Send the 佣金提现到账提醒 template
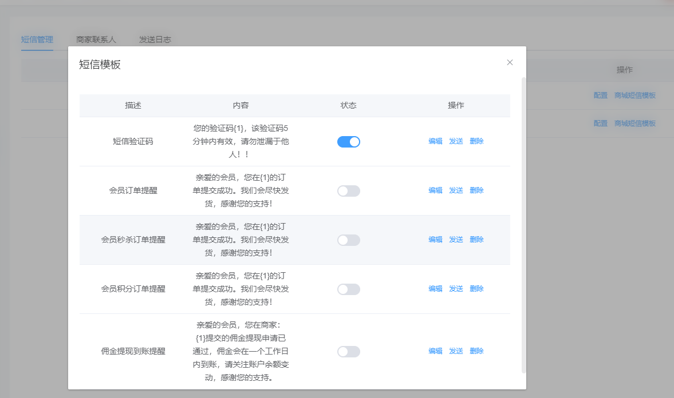The image size is (674, 398). click(456, 351)
